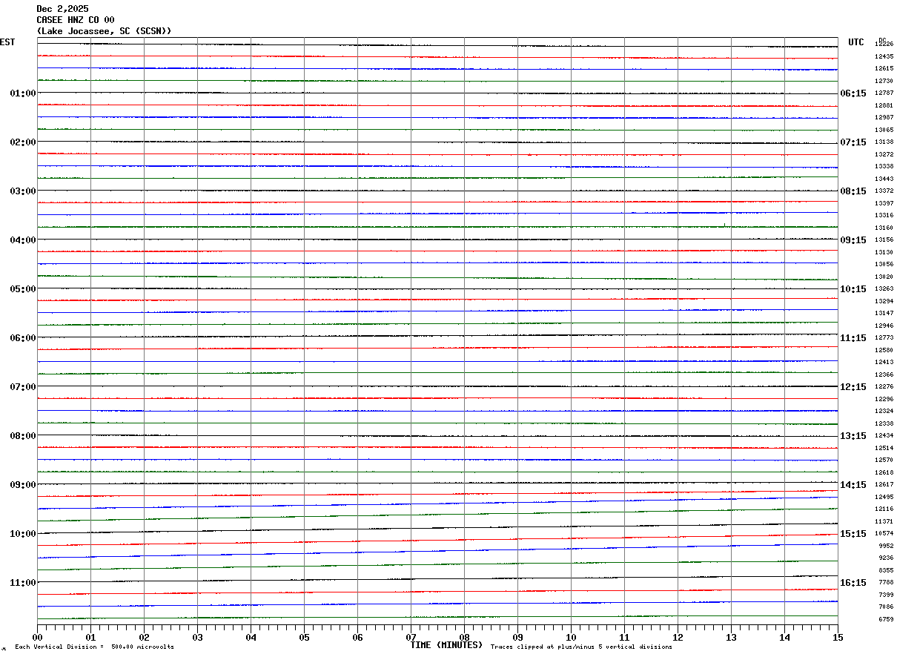Click minute label "05" on bottom axis

(x=304, y=637)
